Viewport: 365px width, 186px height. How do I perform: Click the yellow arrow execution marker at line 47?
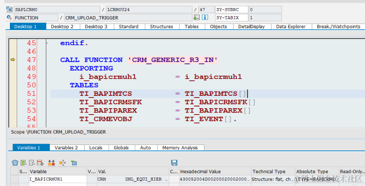tap(13, 60)
